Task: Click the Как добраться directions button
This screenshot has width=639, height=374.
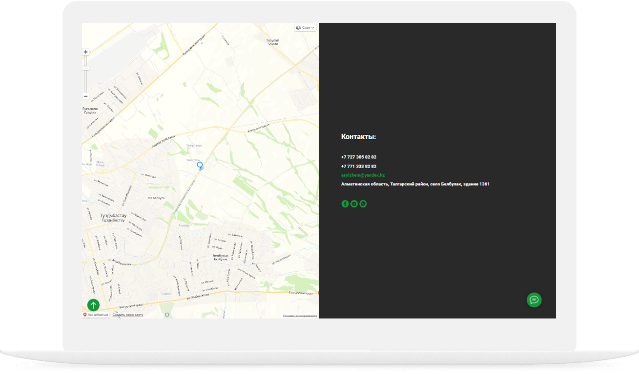Action: [96, 315]
